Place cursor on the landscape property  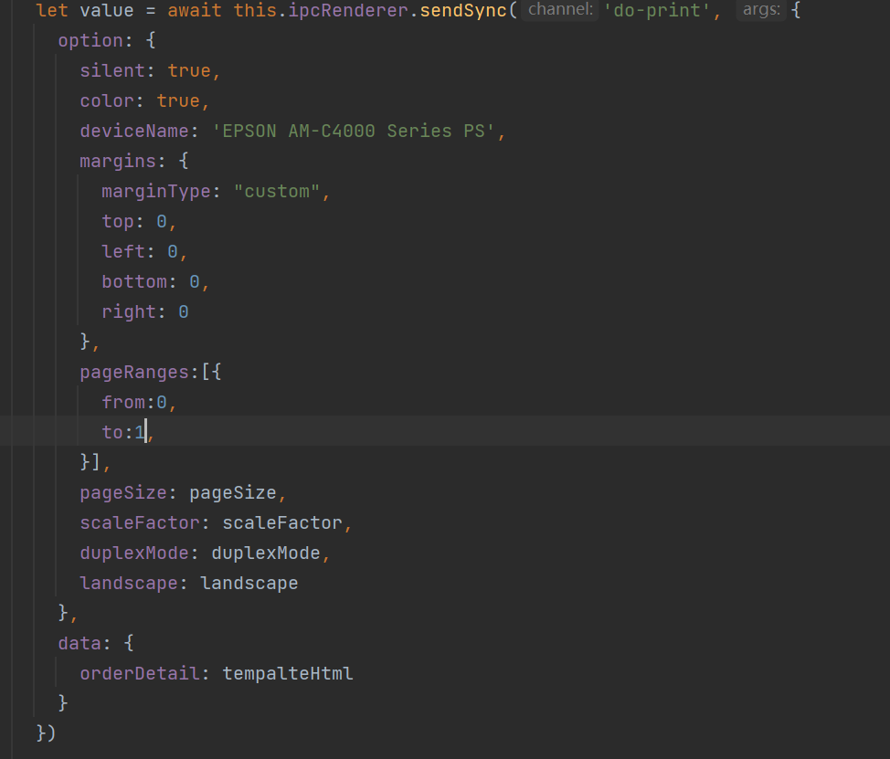128,583
